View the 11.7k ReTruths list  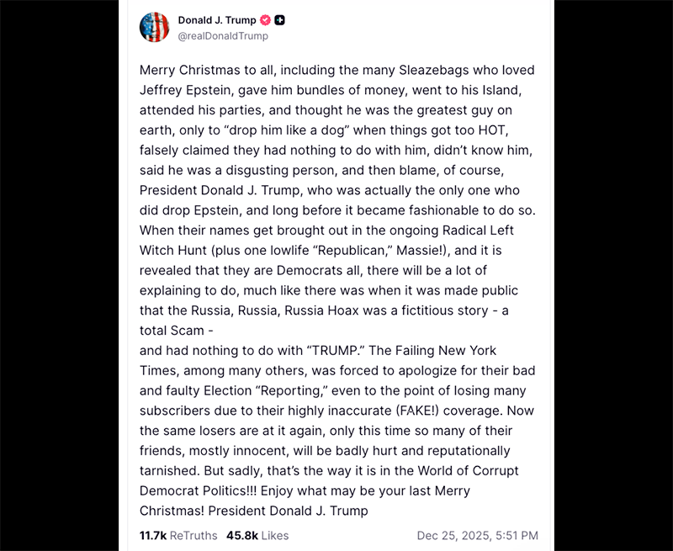point(178,536)
